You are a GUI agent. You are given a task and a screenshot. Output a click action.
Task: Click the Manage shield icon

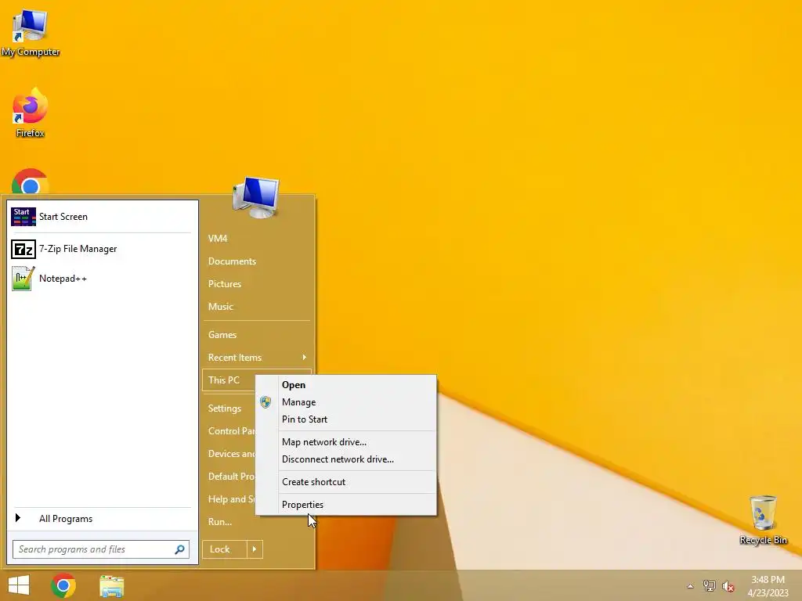(x=265, y=402)
